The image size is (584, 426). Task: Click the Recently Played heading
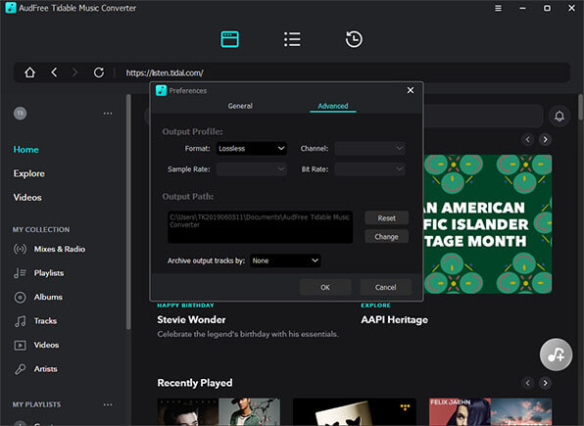pyautogui.click(x=195, y=383)
